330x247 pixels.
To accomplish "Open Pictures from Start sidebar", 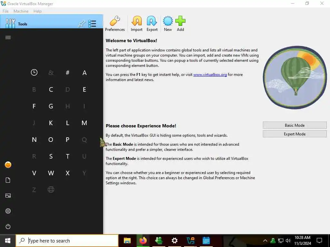I will 8,196.
